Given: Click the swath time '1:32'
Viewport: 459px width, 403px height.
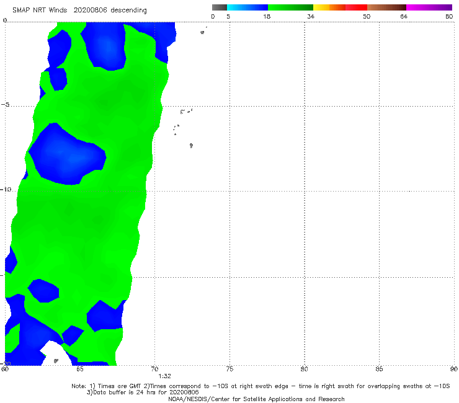Looking at the screenshot, I should [164, 376].
